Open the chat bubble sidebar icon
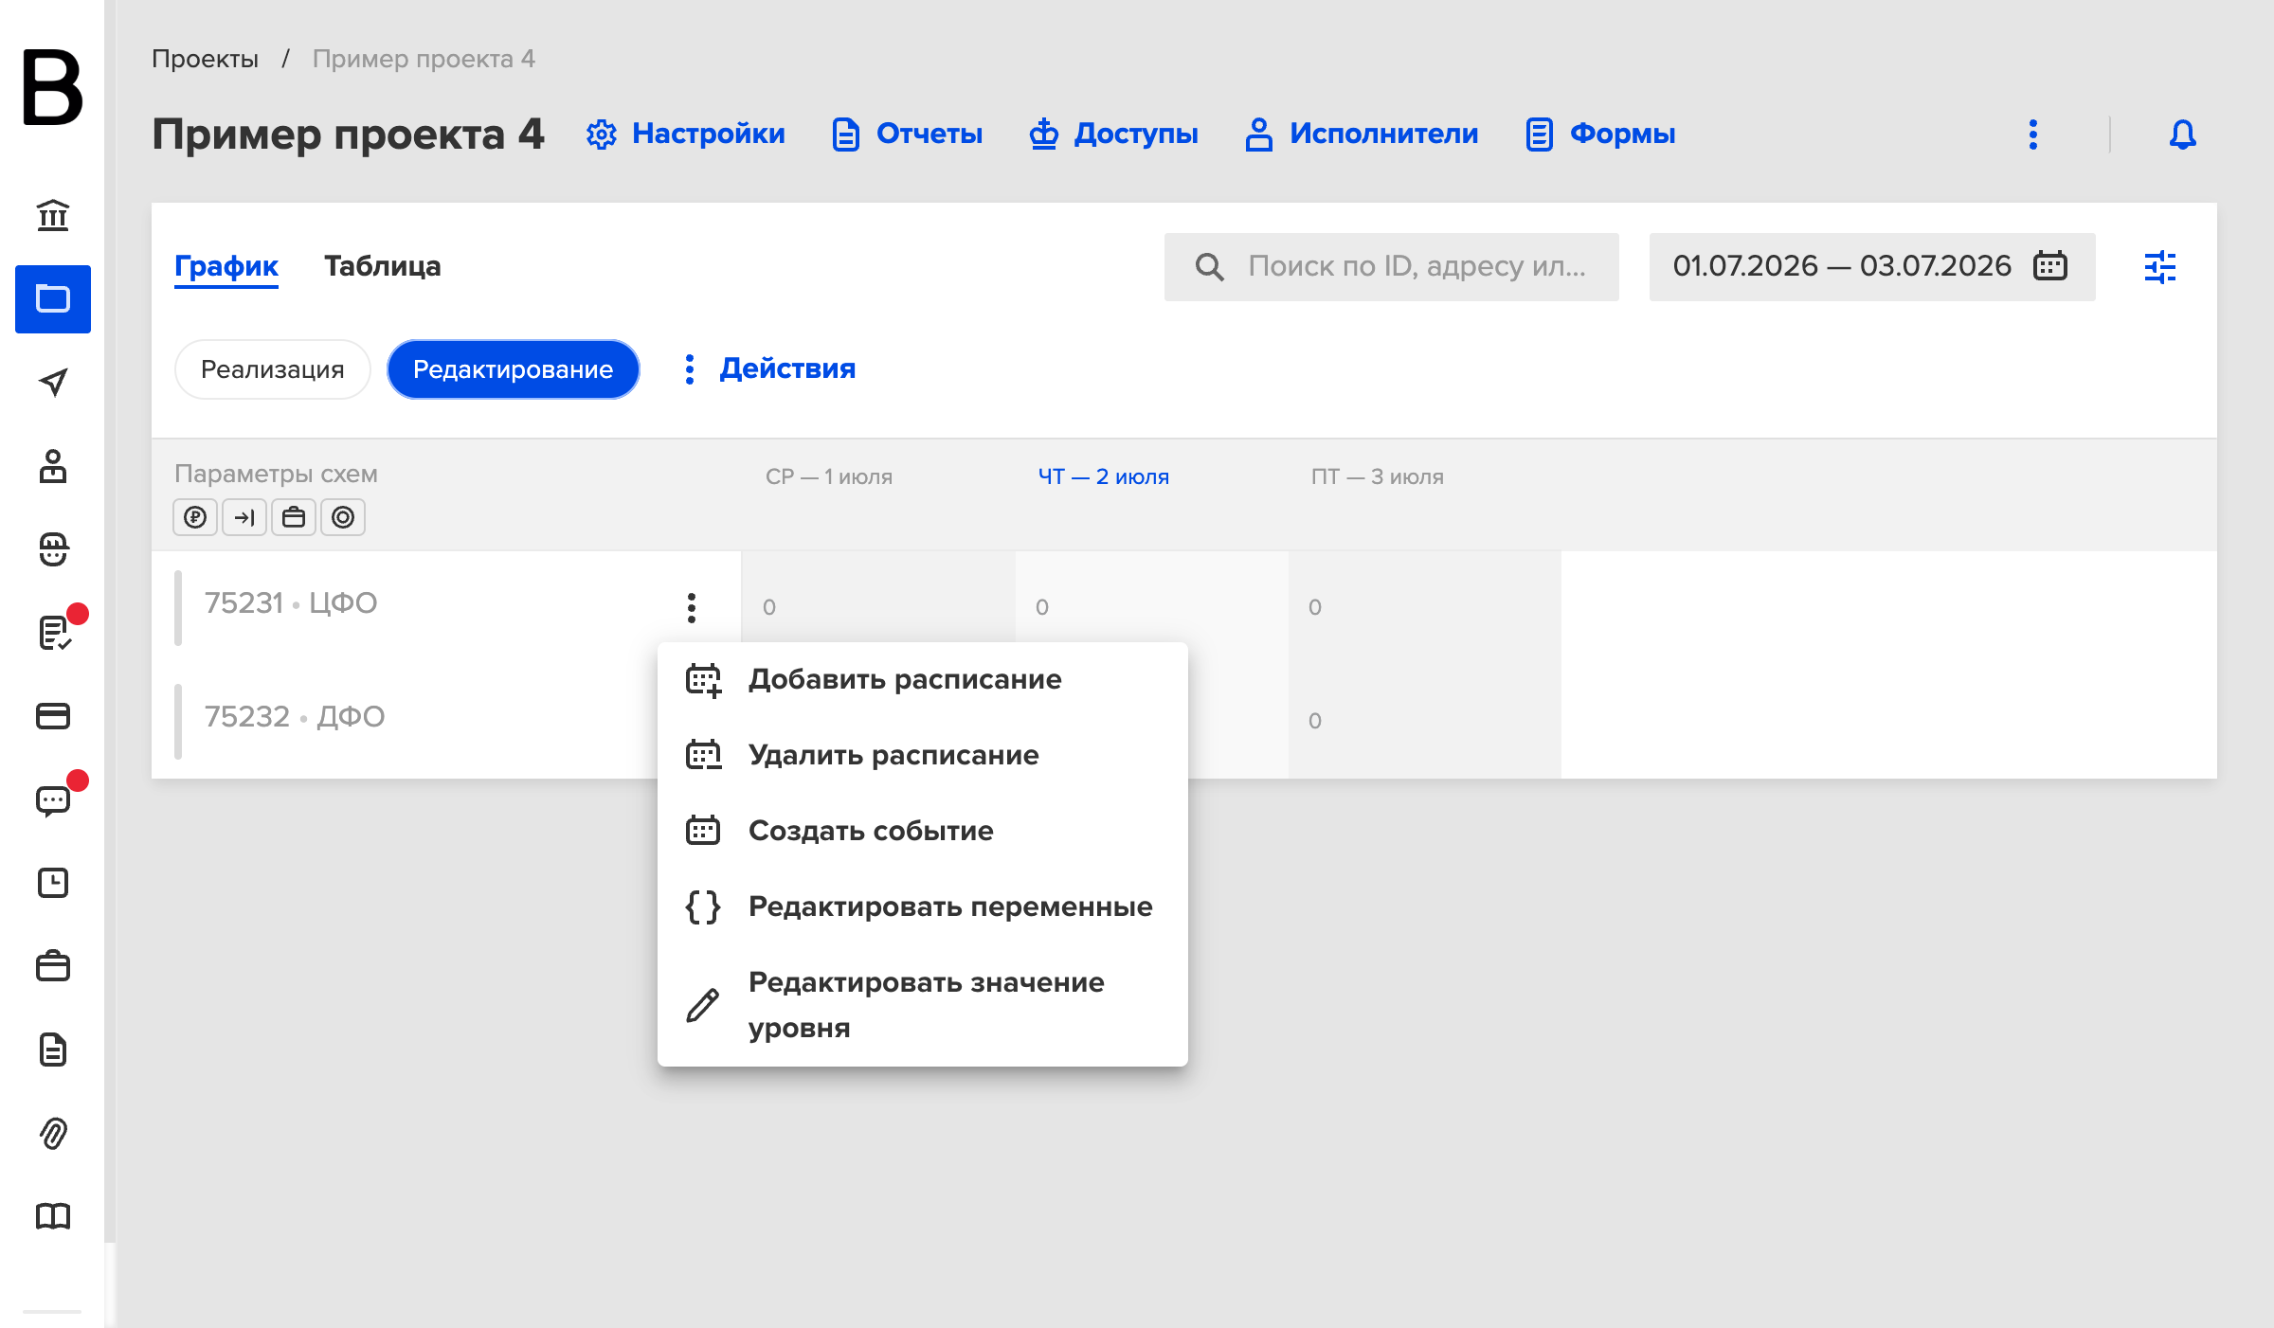2274x1328 pixels. 53,800
